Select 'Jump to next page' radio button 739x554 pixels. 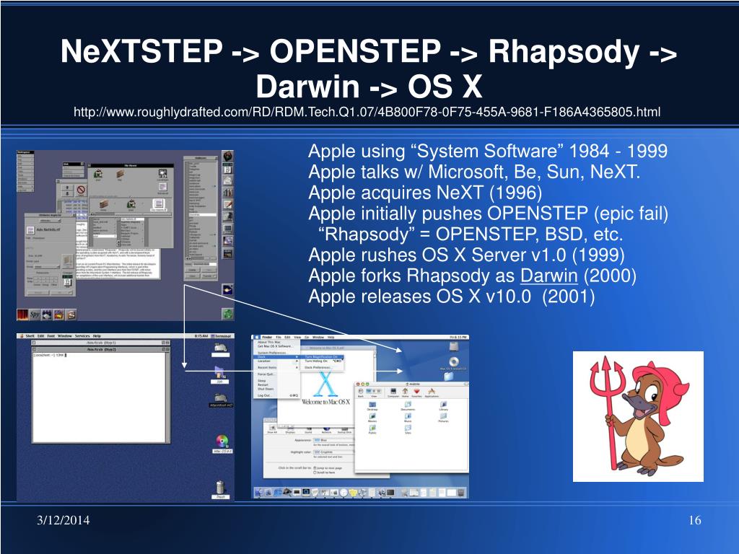[315, 467]
